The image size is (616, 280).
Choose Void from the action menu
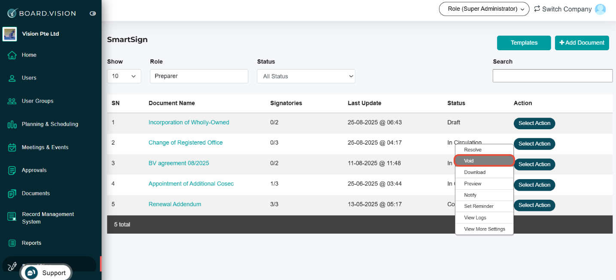pyautogui.click(x=485, y=161)
